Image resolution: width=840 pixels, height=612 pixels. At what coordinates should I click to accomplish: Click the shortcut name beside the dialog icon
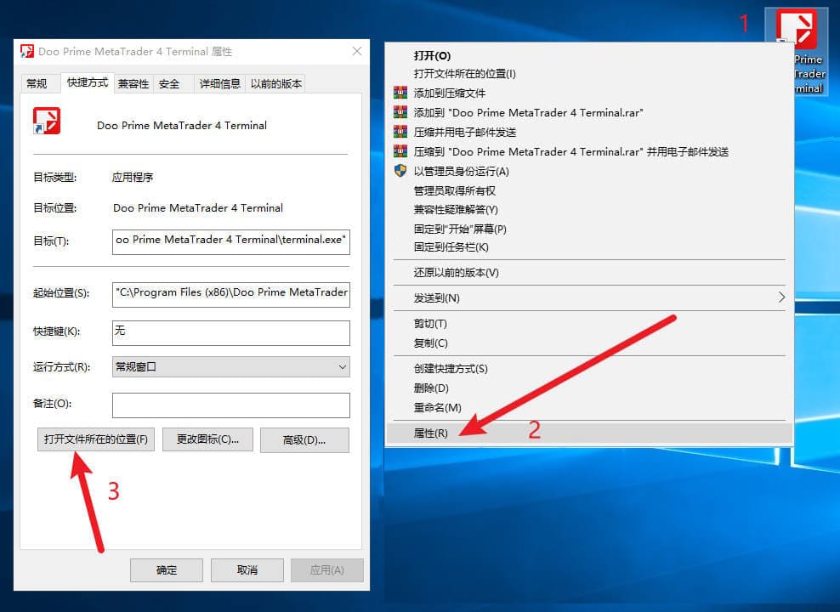182,125
